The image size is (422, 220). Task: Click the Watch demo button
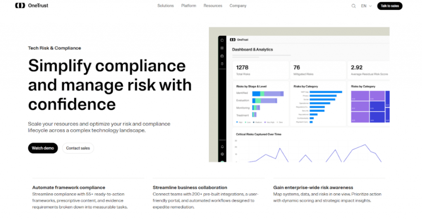(43, 148)
